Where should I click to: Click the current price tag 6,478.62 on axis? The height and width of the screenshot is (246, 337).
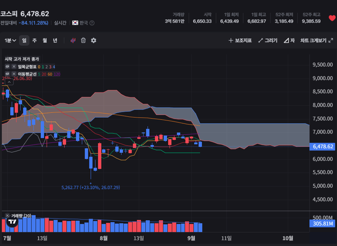pyautogui.click(x=323, y=147)
